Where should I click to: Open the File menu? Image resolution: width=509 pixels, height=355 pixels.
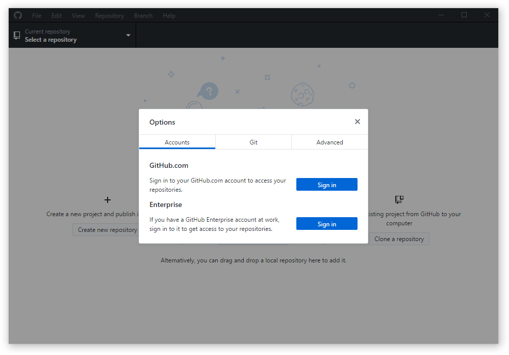[x=37, y=16]
